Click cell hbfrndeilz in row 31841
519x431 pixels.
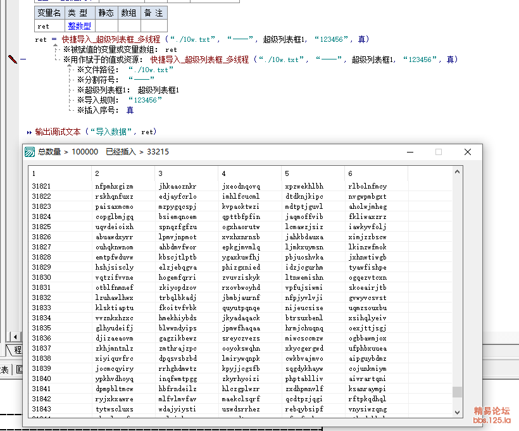click(x=177, y=389)
